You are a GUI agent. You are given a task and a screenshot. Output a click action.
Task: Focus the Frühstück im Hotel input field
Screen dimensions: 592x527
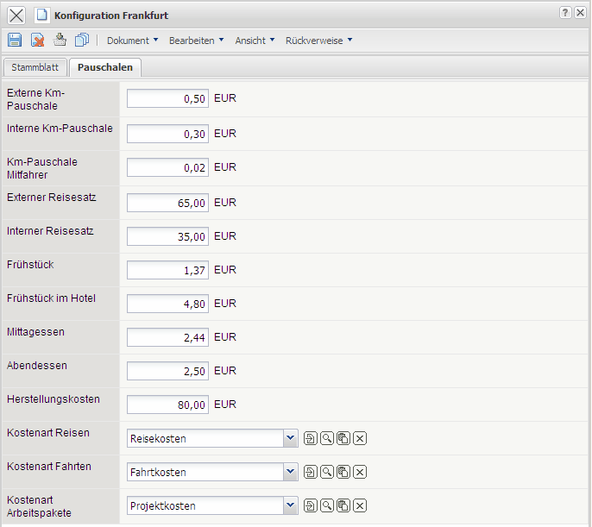click(167, 304)
